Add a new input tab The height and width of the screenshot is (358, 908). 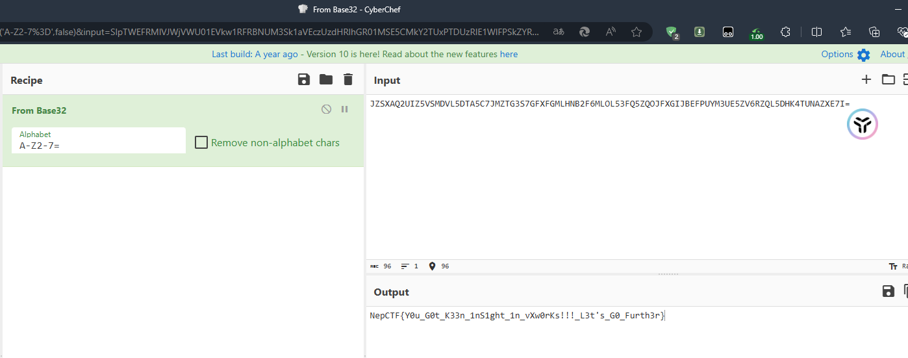866,79
